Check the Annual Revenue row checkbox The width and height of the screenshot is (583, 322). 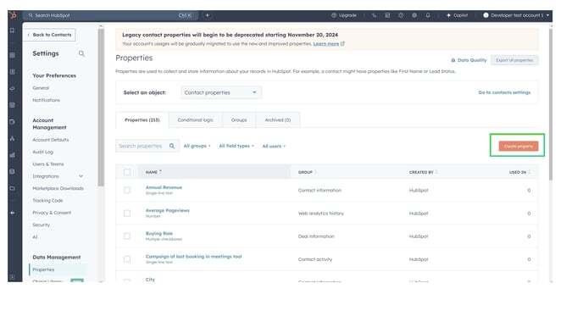[x=127, y=191]
